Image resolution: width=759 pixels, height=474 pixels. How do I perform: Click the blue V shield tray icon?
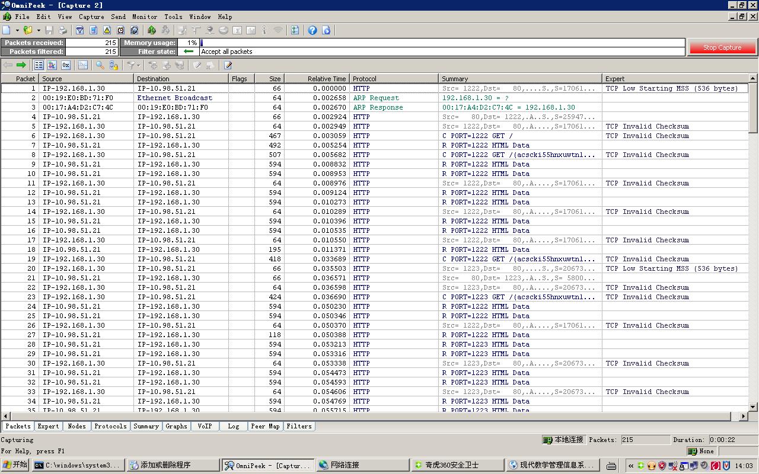726,466
